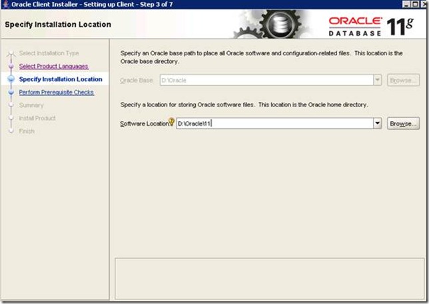
Task: Select the Install Product step in the sidebar
Action: [x=37, y=118]
